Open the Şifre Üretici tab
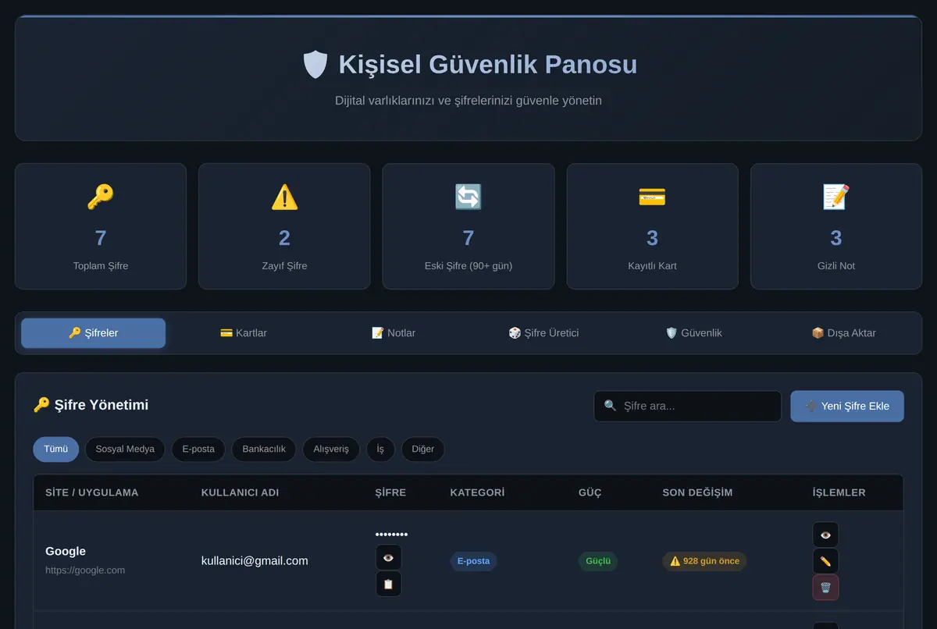 tap(543, 333)
